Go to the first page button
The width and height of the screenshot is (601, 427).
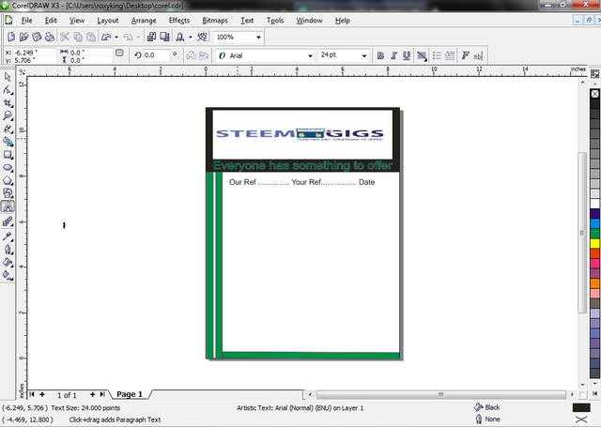[x=32, y=394]
